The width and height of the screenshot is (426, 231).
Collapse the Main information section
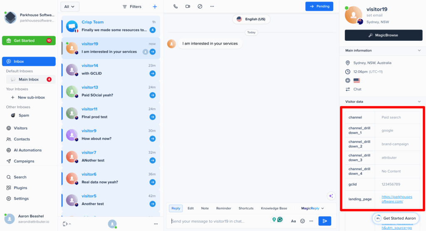pyautogui.click(x=419, y=50)
